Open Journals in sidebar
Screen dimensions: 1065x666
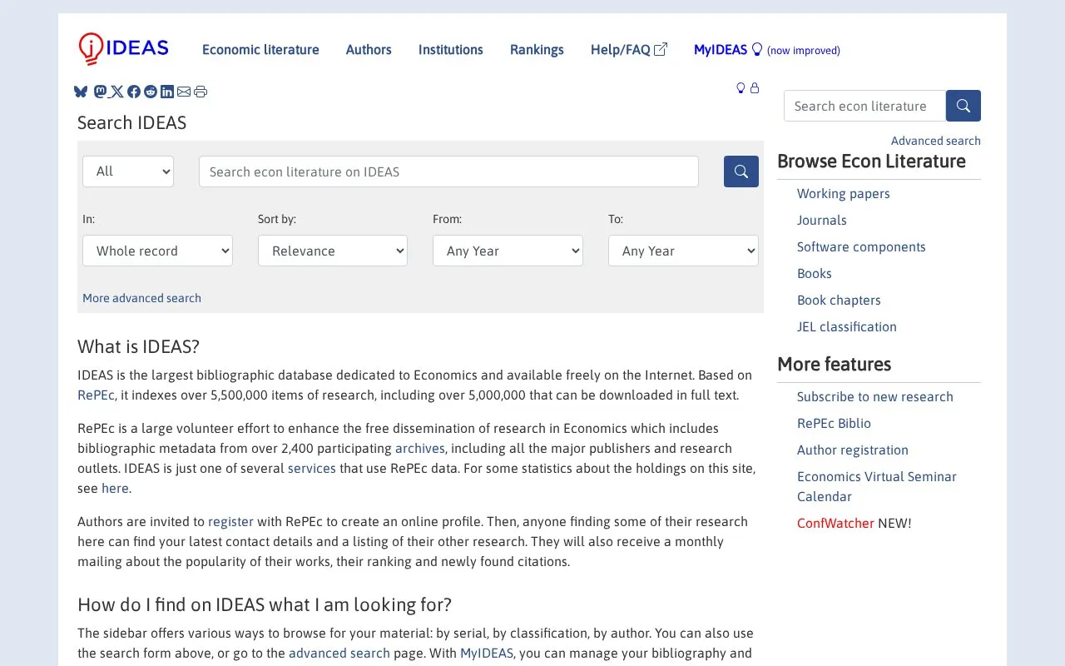pyautogui.click(x=821, y=220)
